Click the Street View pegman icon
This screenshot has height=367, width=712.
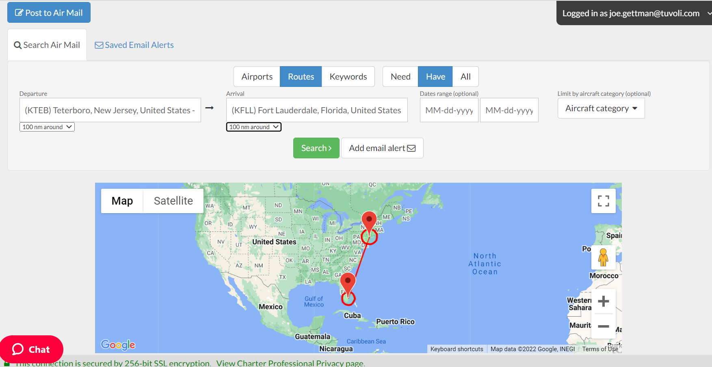[603, 257]
